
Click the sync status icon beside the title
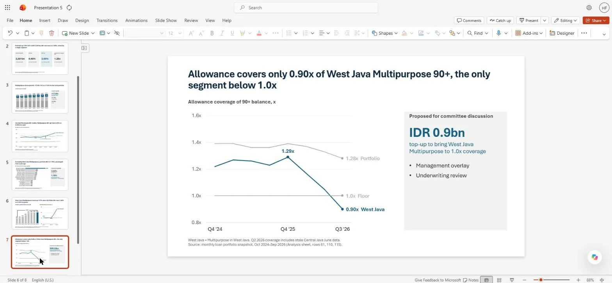tap(69, 7)
